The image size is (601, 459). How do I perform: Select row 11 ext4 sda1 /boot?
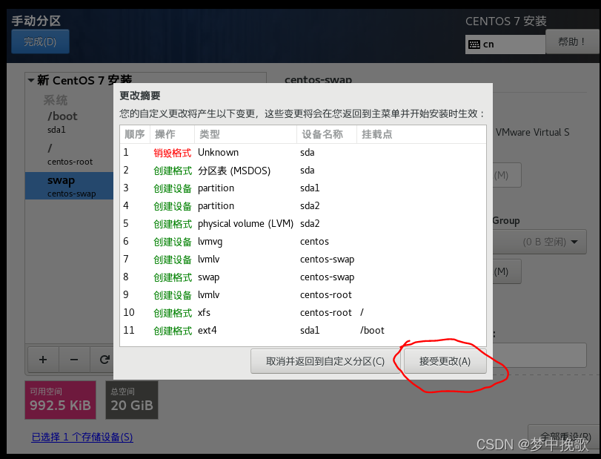point(303,331)
